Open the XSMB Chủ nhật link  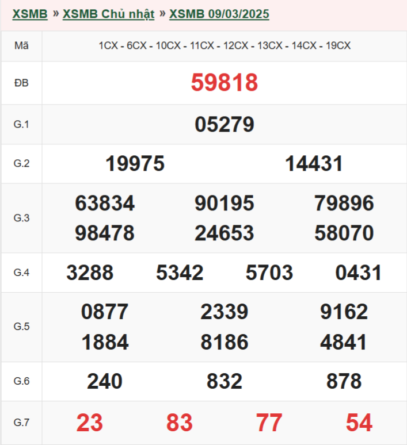pos(109,14)
